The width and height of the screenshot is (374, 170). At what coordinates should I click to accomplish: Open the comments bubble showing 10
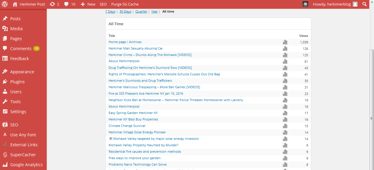[67, 4]
